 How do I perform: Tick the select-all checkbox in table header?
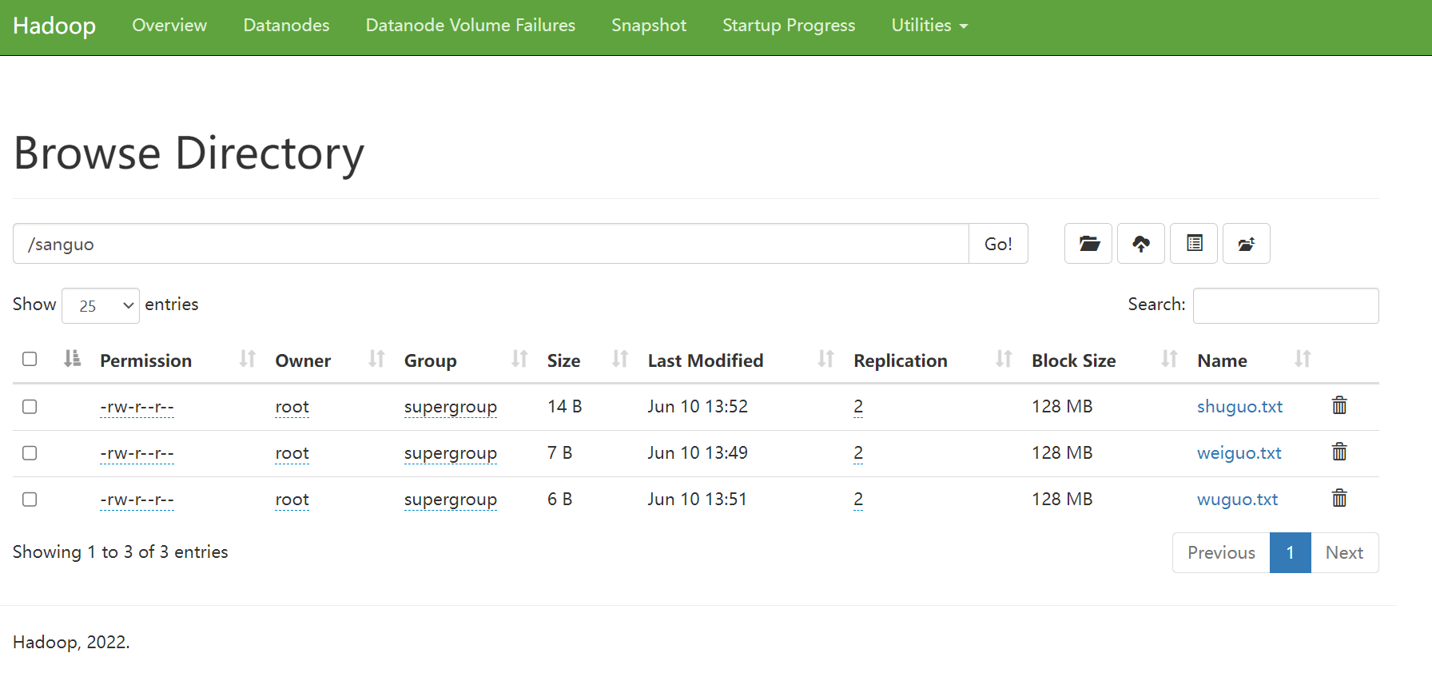tap(30, 359)
